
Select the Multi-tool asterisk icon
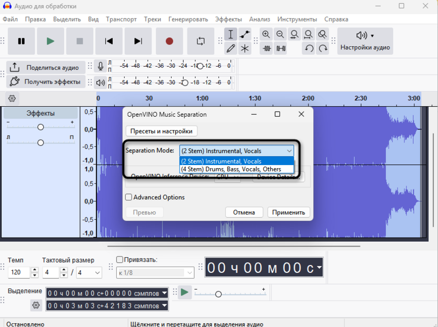pyautogui.click(x=245, y=48)
